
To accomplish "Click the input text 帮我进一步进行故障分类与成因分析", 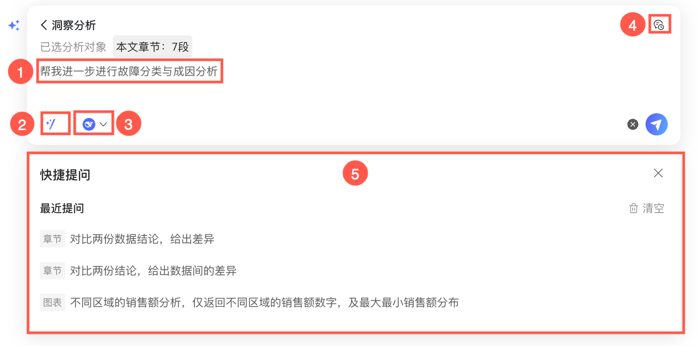I will pyautogui.click(x=129, y=71).
